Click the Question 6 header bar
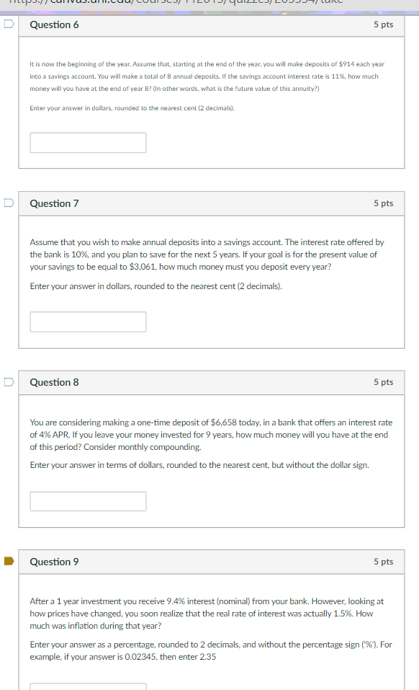The width and height of the screenshot is (419, 690). pyautogui.click(x=212, y=24)
